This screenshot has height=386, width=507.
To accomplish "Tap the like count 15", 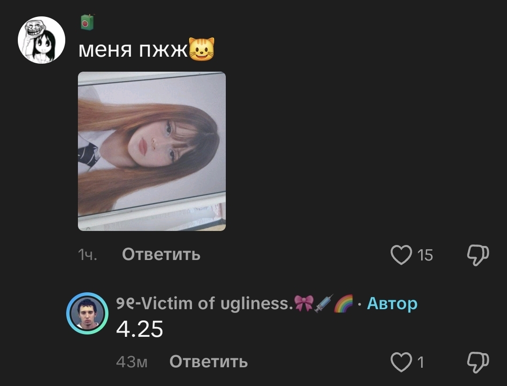I will coord(425,255).
